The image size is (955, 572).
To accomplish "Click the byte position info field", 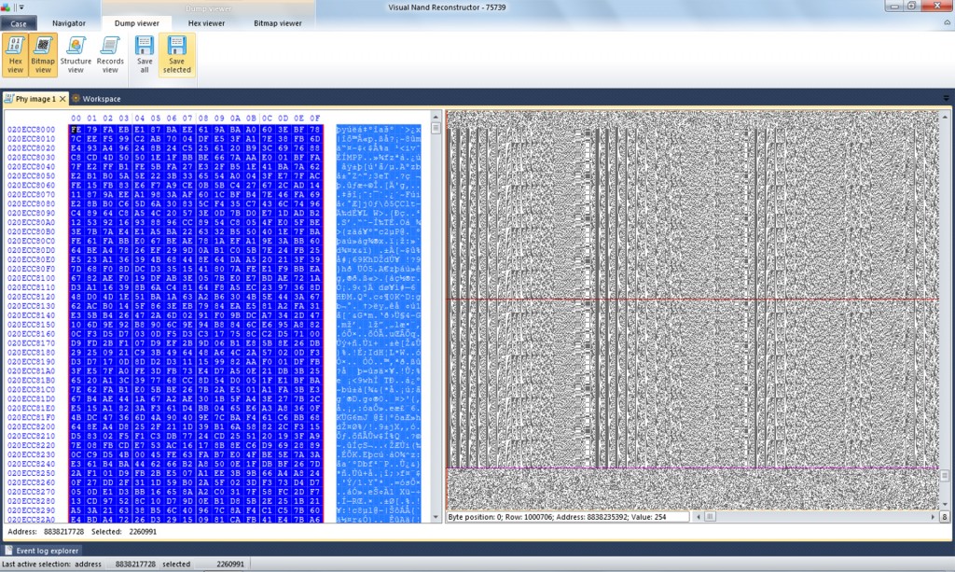I will [x=568, y=517].
